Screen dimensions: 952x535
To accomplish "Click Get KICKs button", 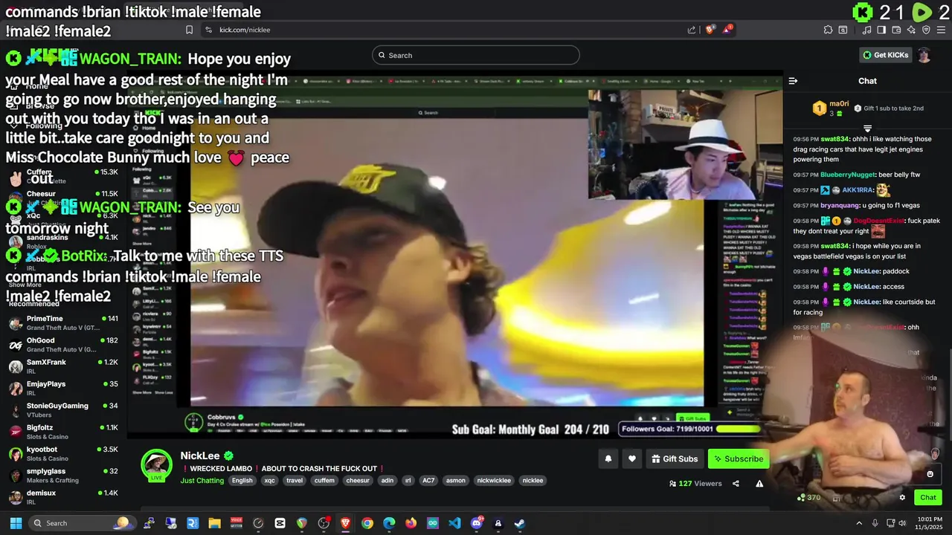I will click(x=885, y=55).
